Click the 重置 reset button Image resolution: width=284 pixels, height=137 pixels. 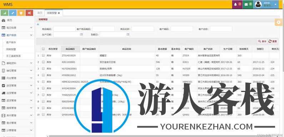pos(273,41)
